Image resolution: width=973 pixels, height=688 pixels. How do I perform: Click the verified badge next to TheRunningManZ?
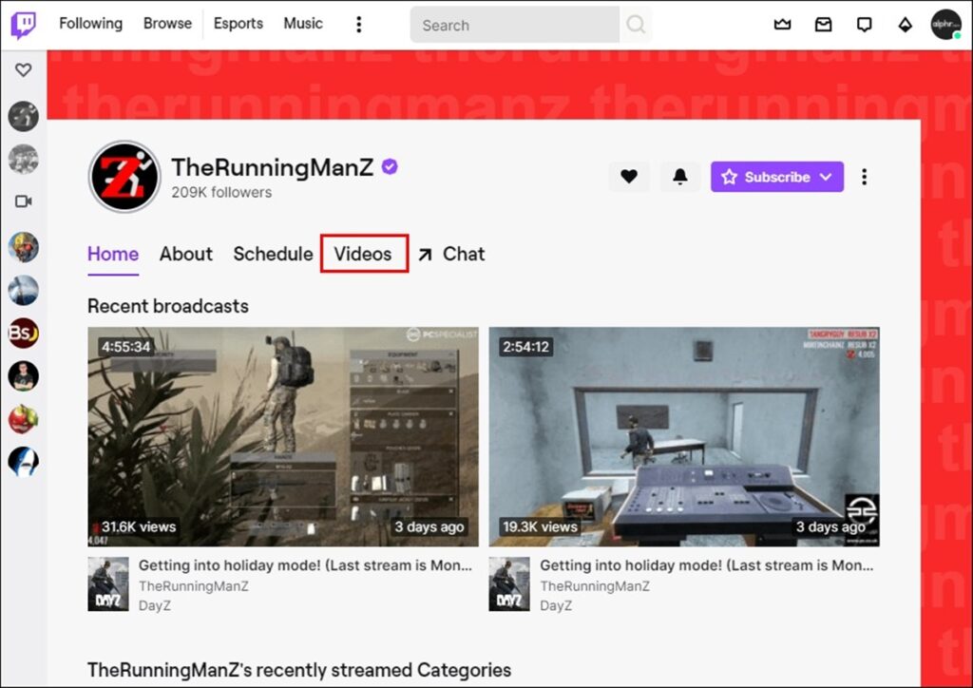coord(390,167)
